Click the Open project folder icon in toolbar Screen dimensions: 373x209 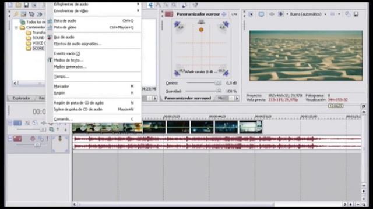pyautogui.click(x=18, y=5)
